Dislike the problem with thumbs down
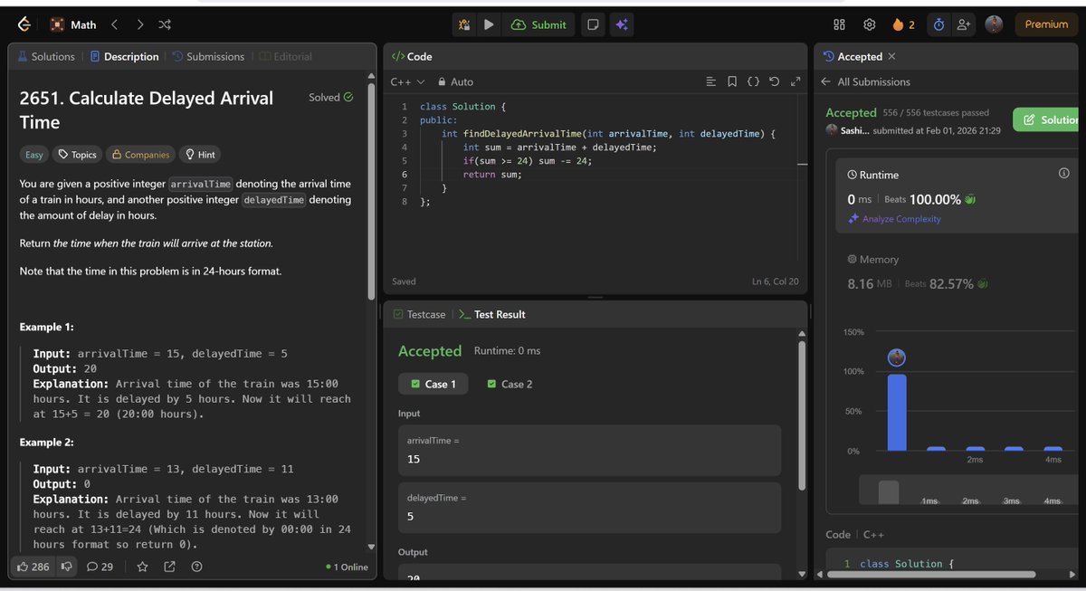Image resolution: width=1086 pixels, height=591 pixels. click(x=66, y=567)
